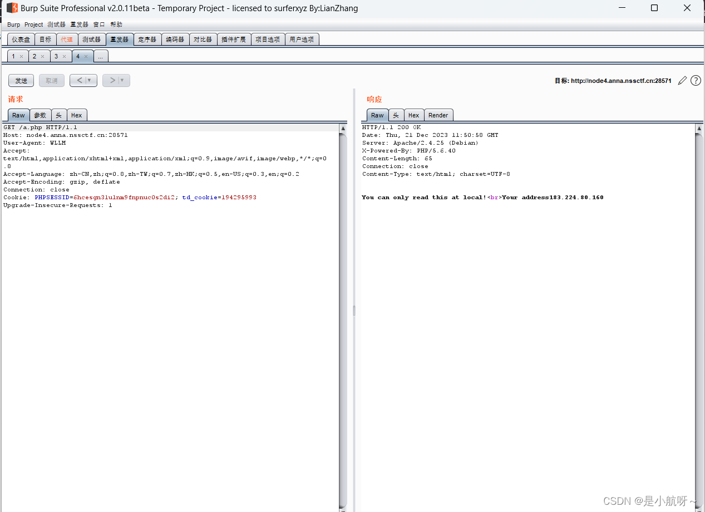The image size is (705, 512).
Task: Open the Project menu
Action: [33, 24]
